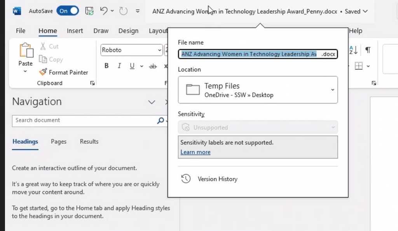Open the Location dropdown showing Temp Files
Screen dimensions: 398x231
tap(332, 90)
